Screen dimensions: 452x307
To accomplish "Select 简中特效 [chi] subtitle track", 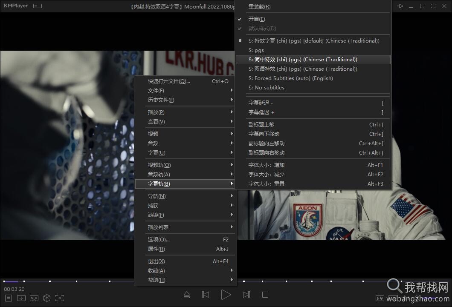I will pyautogui.click(x=313, y=60).
